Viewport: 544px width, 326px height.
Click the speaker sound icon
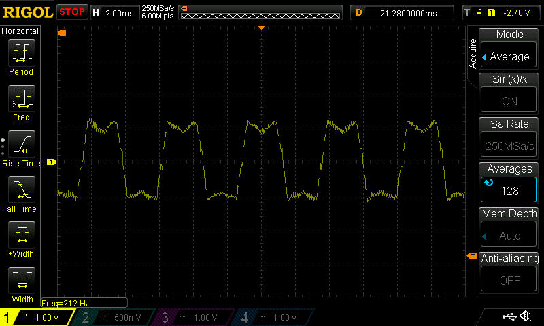pyautogui.click(x=526, y=316)
